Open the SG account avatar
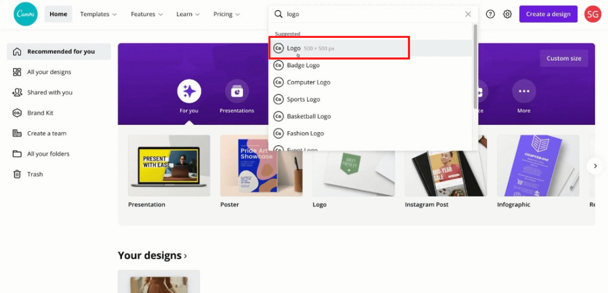The image size is (608, 293). click(x=592, y=14)
